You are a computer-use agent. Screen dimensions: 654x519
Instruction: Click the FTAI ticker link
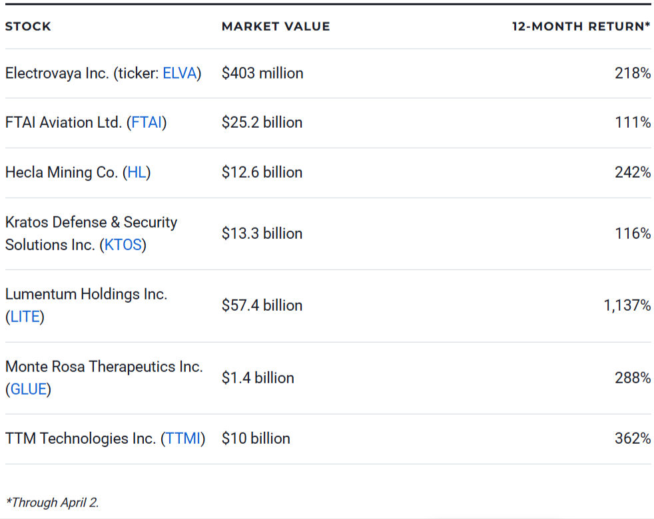tap(146, 122)
